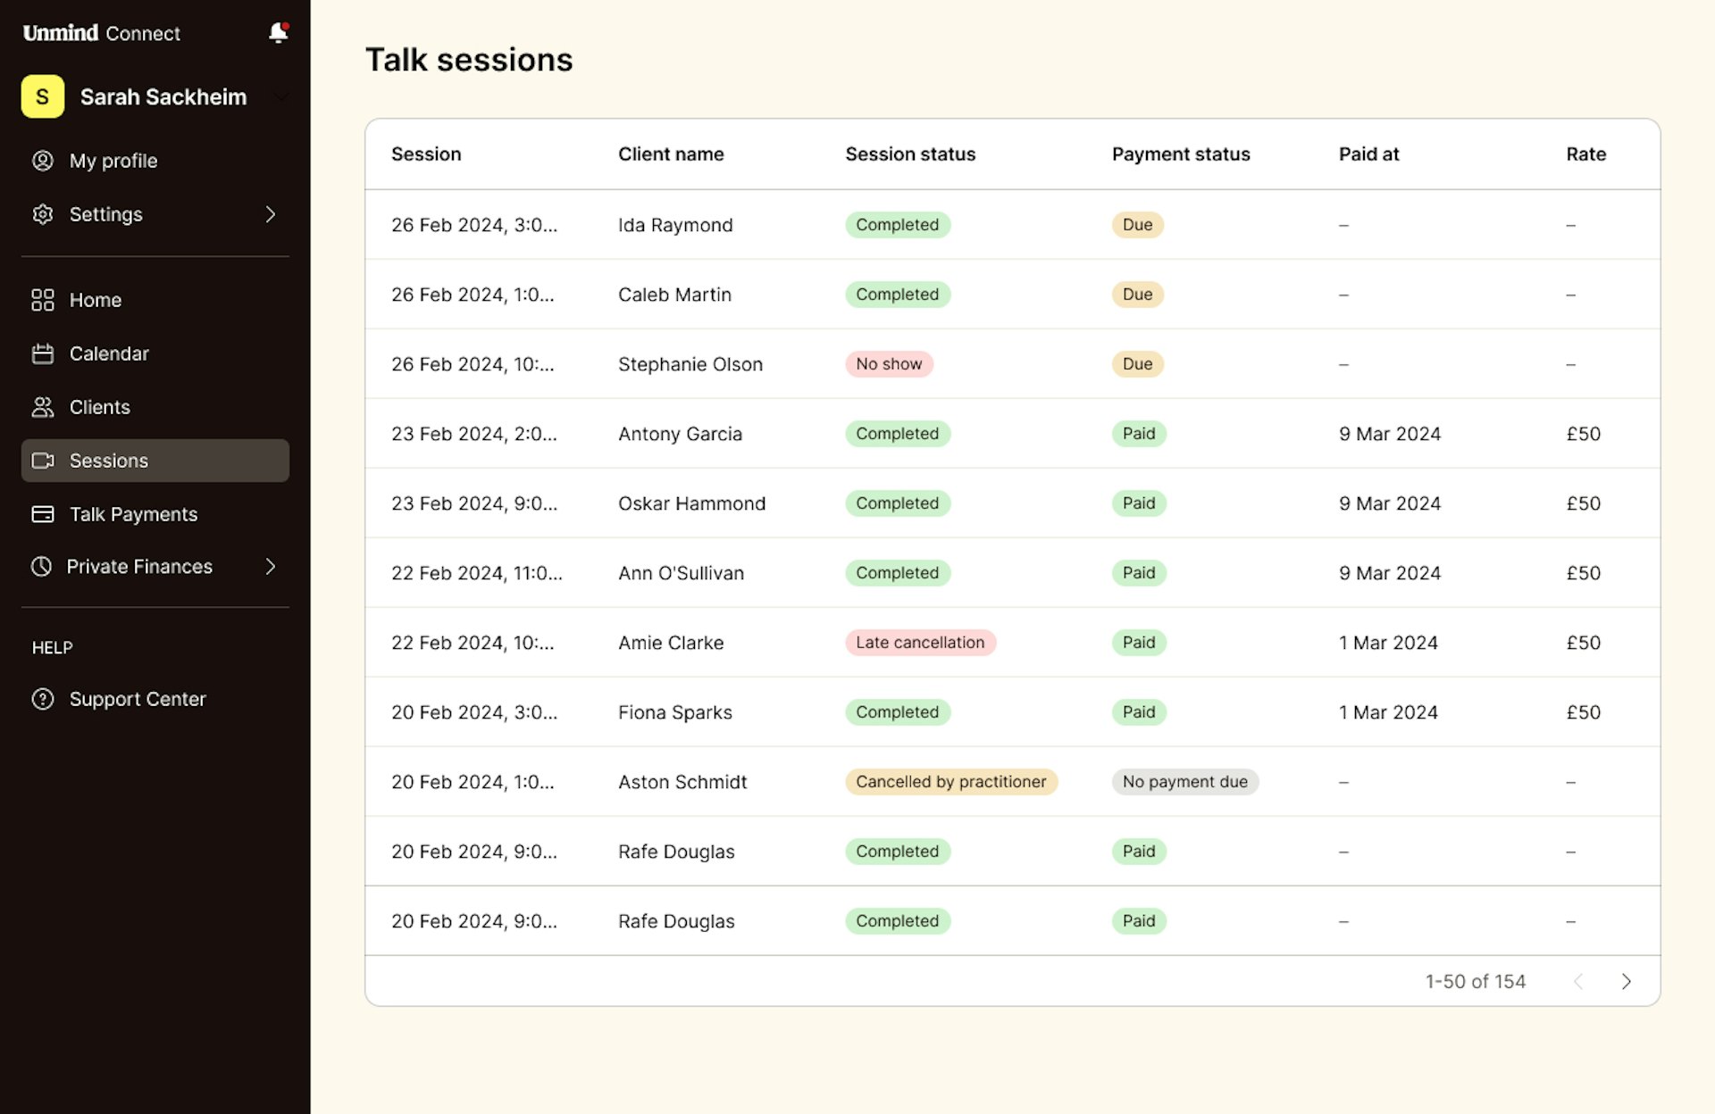Open Ida Raymond's session row
The image size is (1715, 1114).
(x=674, y=225)
